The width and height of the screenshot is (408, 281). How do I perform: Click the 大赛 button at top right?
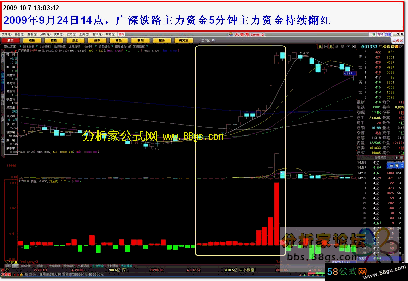(372, 34)
